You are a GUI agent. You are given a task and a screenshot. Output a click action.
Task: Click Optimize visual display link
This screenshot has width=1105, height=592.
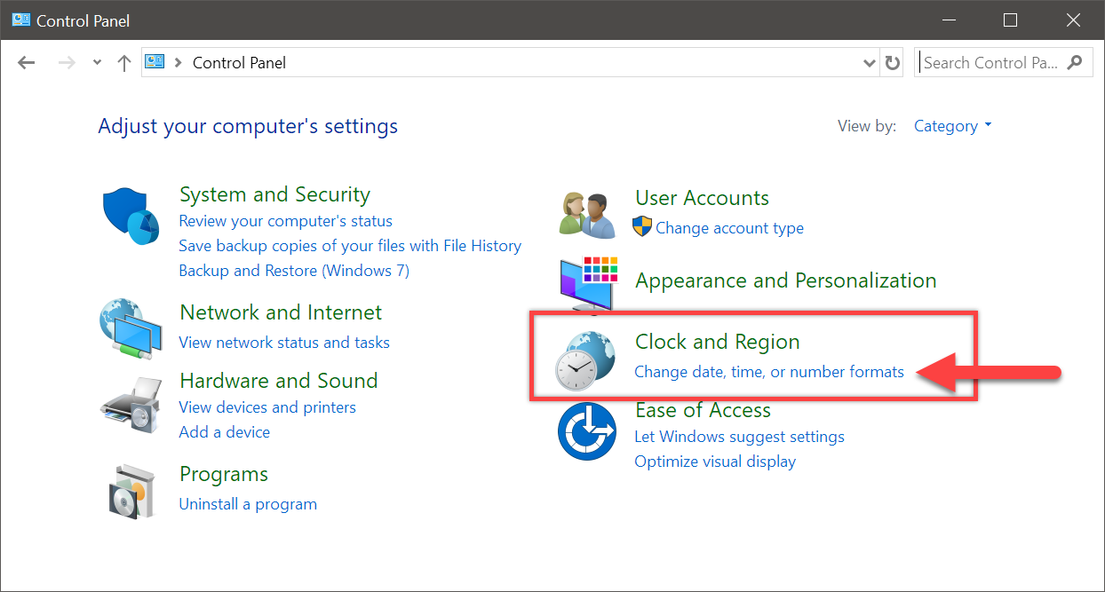point(715,462)
